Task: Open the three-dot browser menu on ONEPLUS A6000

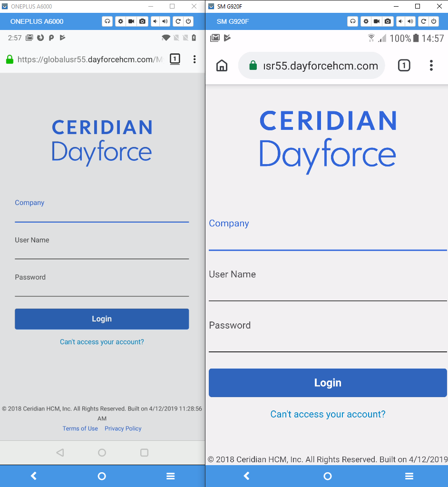Action: (x=195, y=58)
